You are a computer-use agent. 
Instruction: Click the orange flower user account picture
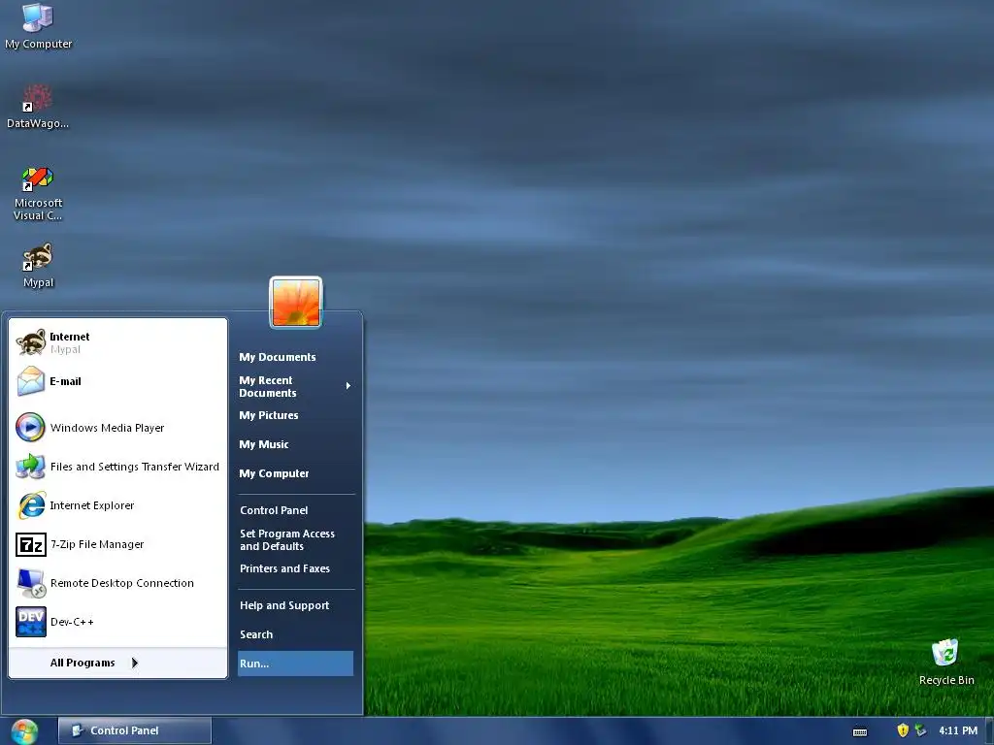pos(296,303)
